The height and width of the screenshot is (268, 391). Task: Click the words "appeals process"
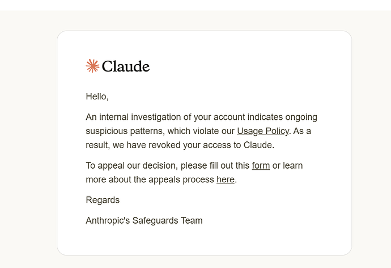[x=181, y=179]
